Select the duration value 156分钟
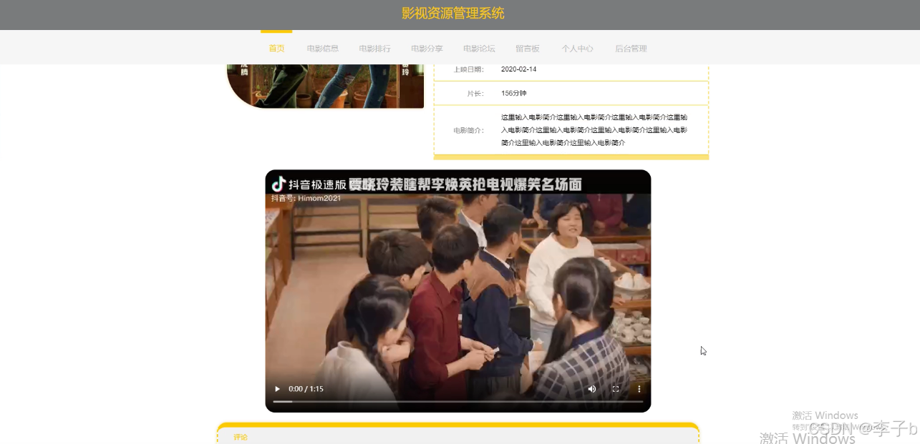 pos(514,93)
